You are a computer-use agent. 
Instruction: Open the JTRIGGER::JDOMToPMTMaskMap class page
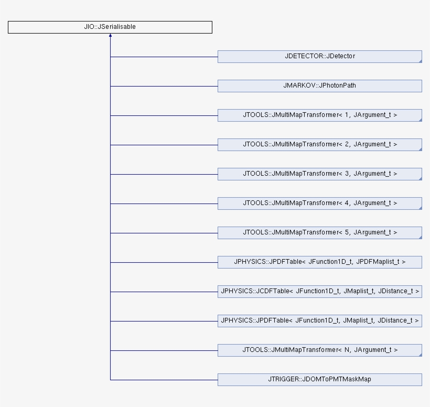click(x=319, y=379)
